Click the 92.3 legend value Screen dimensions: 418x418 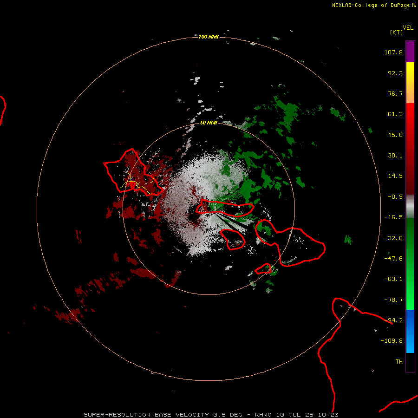395,73
